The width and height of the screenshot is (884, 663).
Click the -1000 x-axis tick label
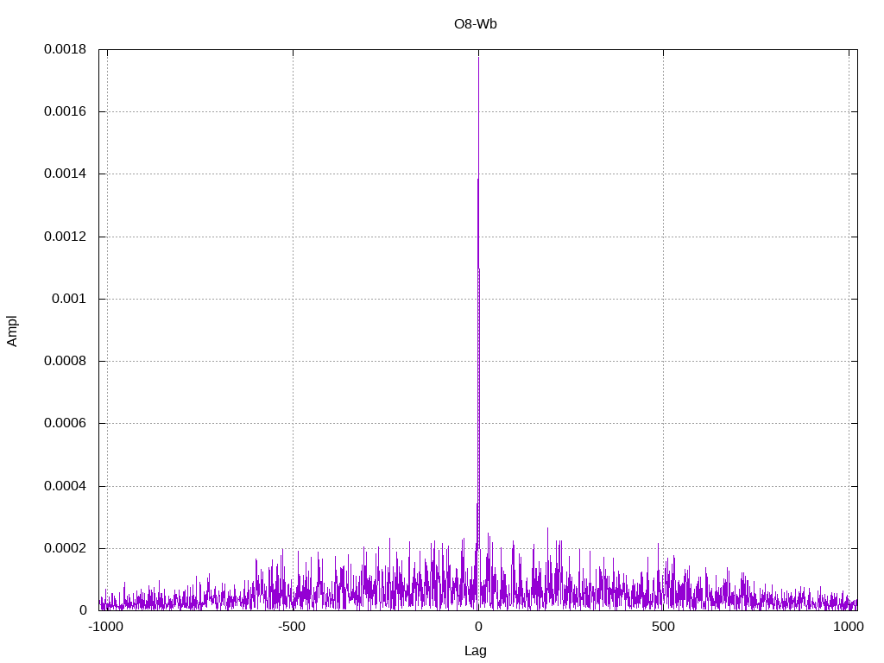coord(106,627)
